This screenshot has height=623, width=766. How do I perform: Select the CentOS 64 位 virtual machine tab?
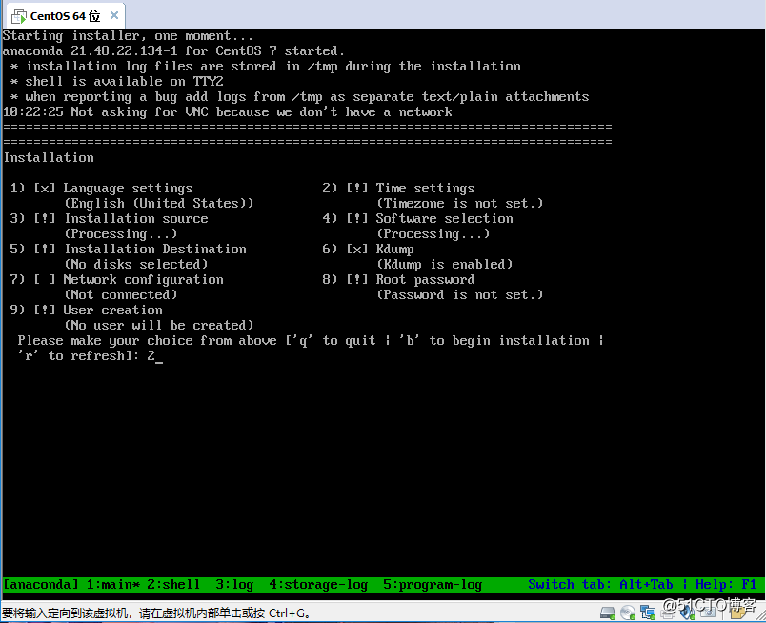pyautogui.click(x=66, y=15)
